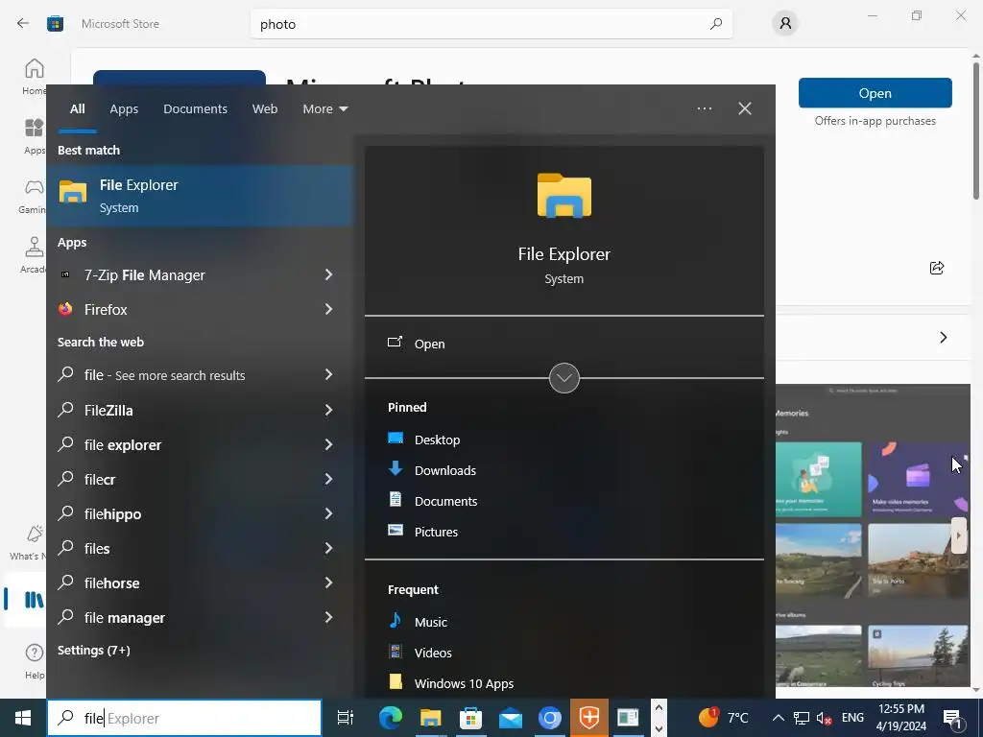Switch to Web search tab

point(265,109)
